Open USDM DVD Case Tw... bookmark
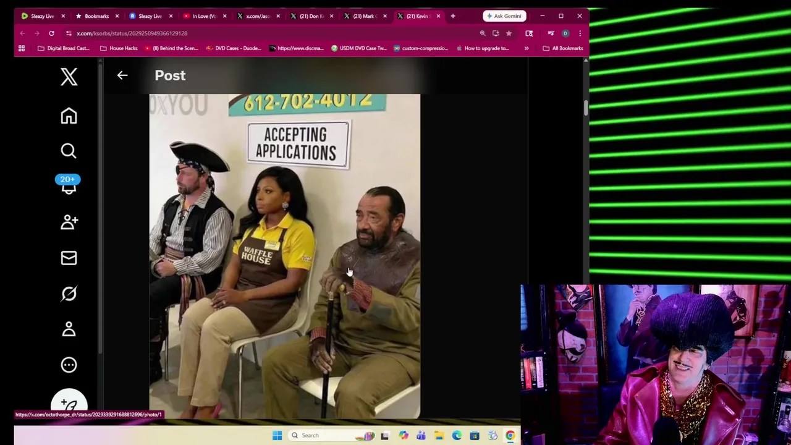Viewport: 791px width, 445px height. [358, 48]
